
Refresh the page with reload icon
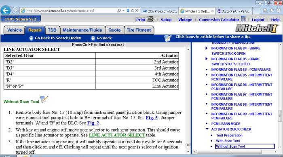pyautogui.click(x=132, y=11)
